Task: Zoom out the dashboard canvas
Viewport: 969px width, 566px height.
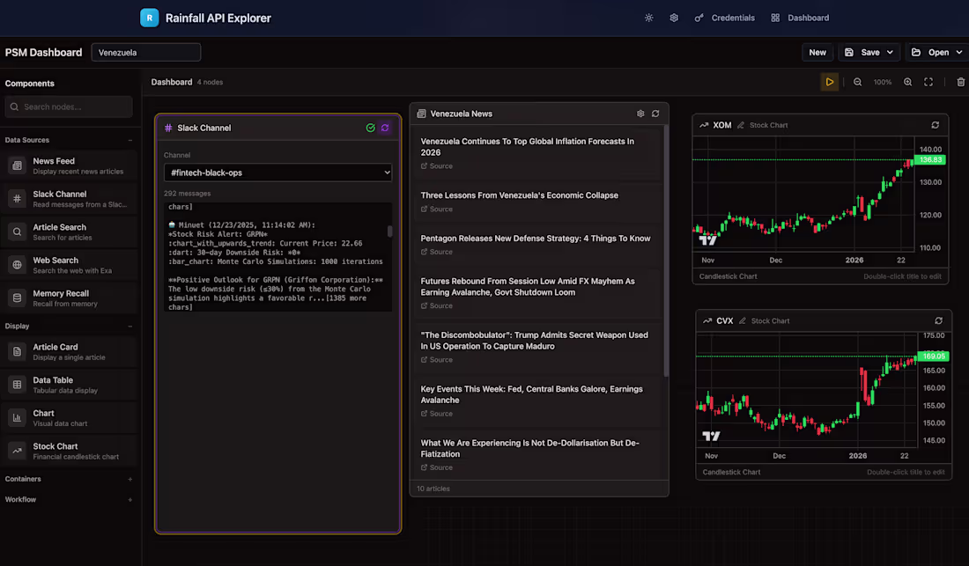Action: pyautogui.click(x=858, y=82)
